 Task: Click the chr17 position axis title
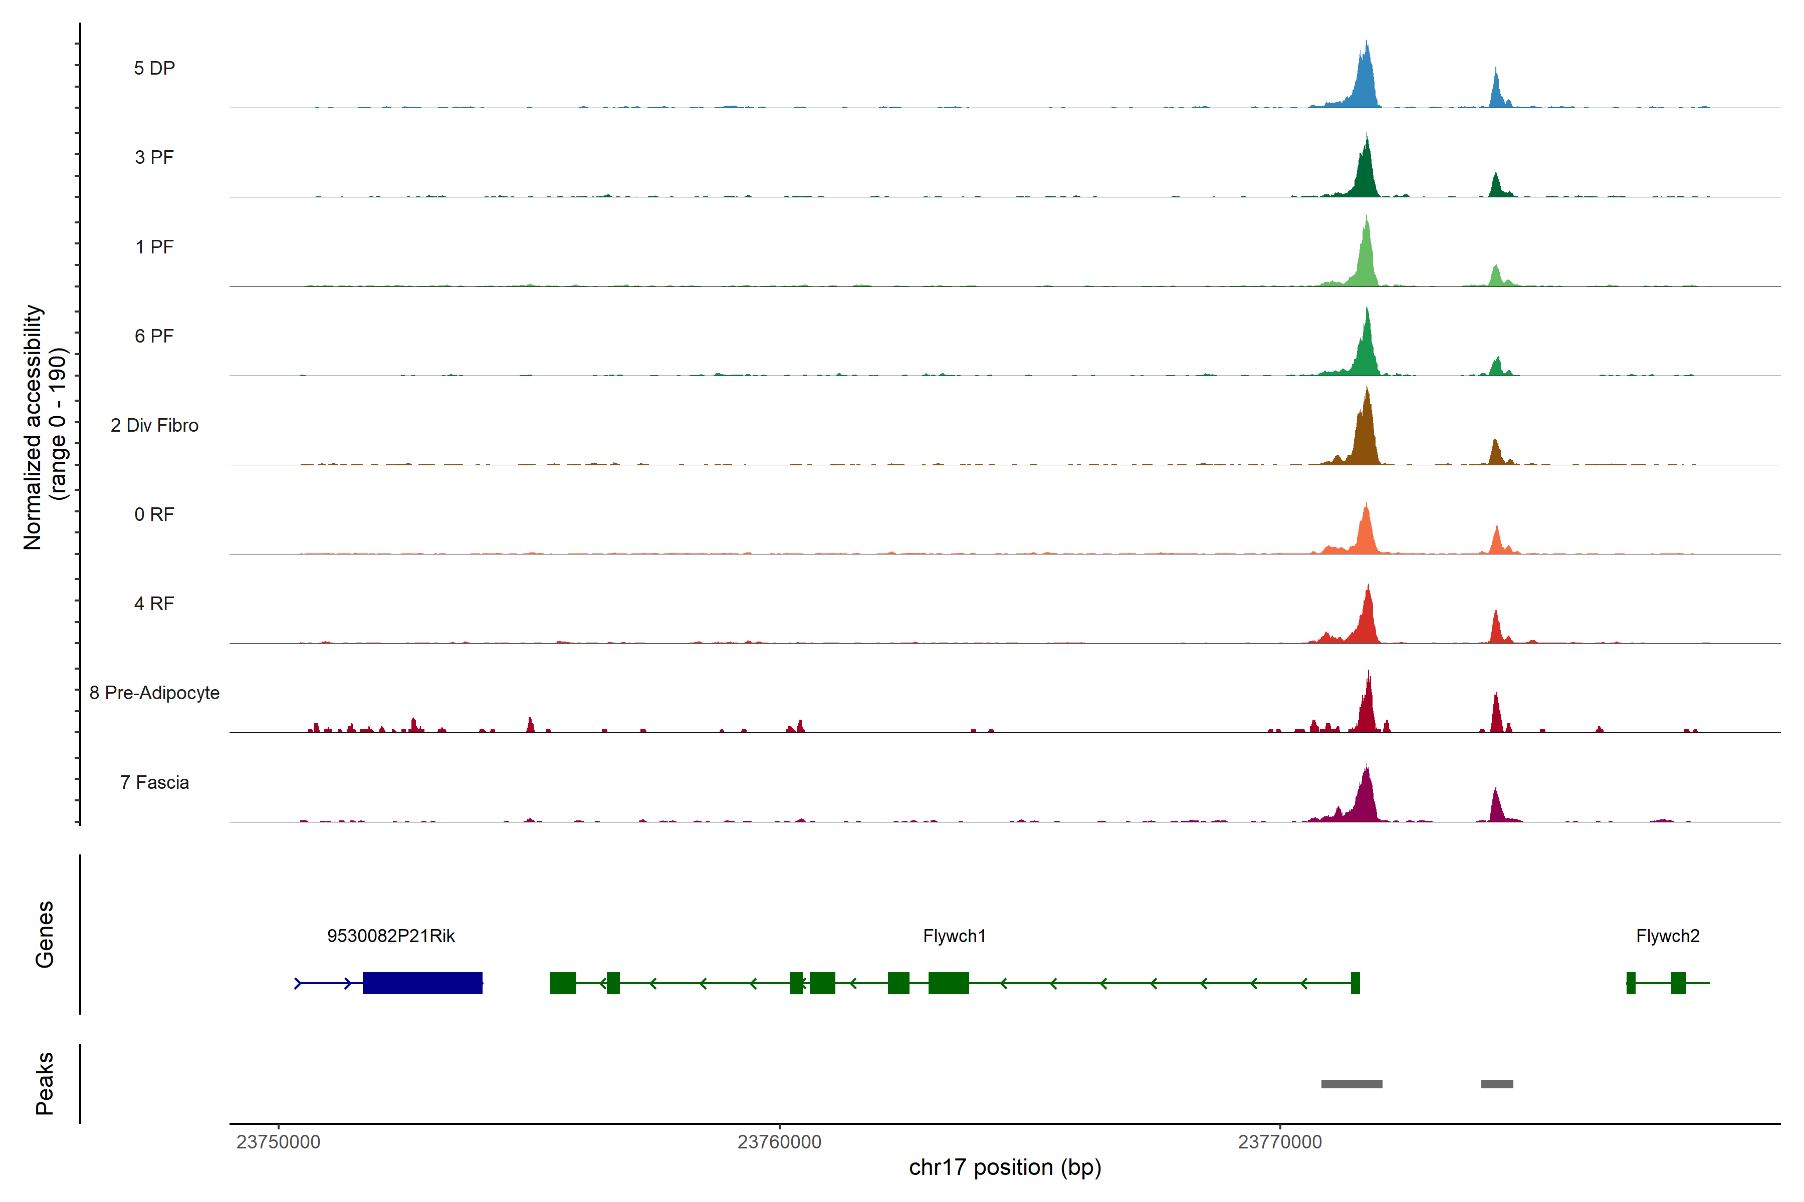point(1005,1167)
